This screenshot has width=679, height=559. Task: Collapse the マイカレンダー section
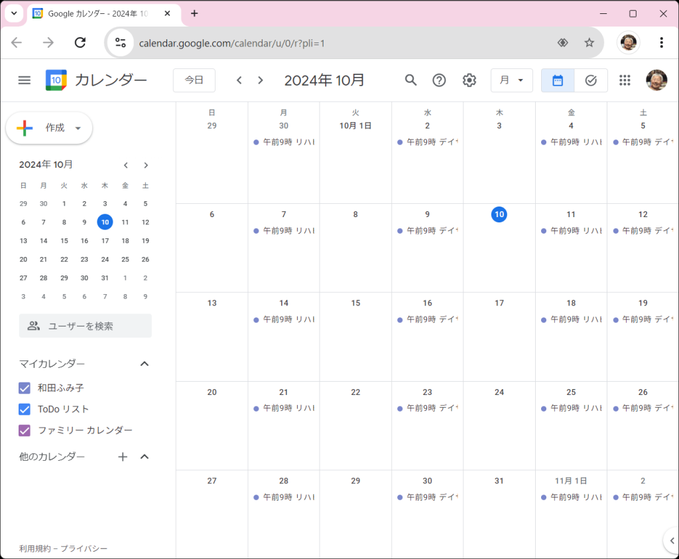(x=145, y=364)
